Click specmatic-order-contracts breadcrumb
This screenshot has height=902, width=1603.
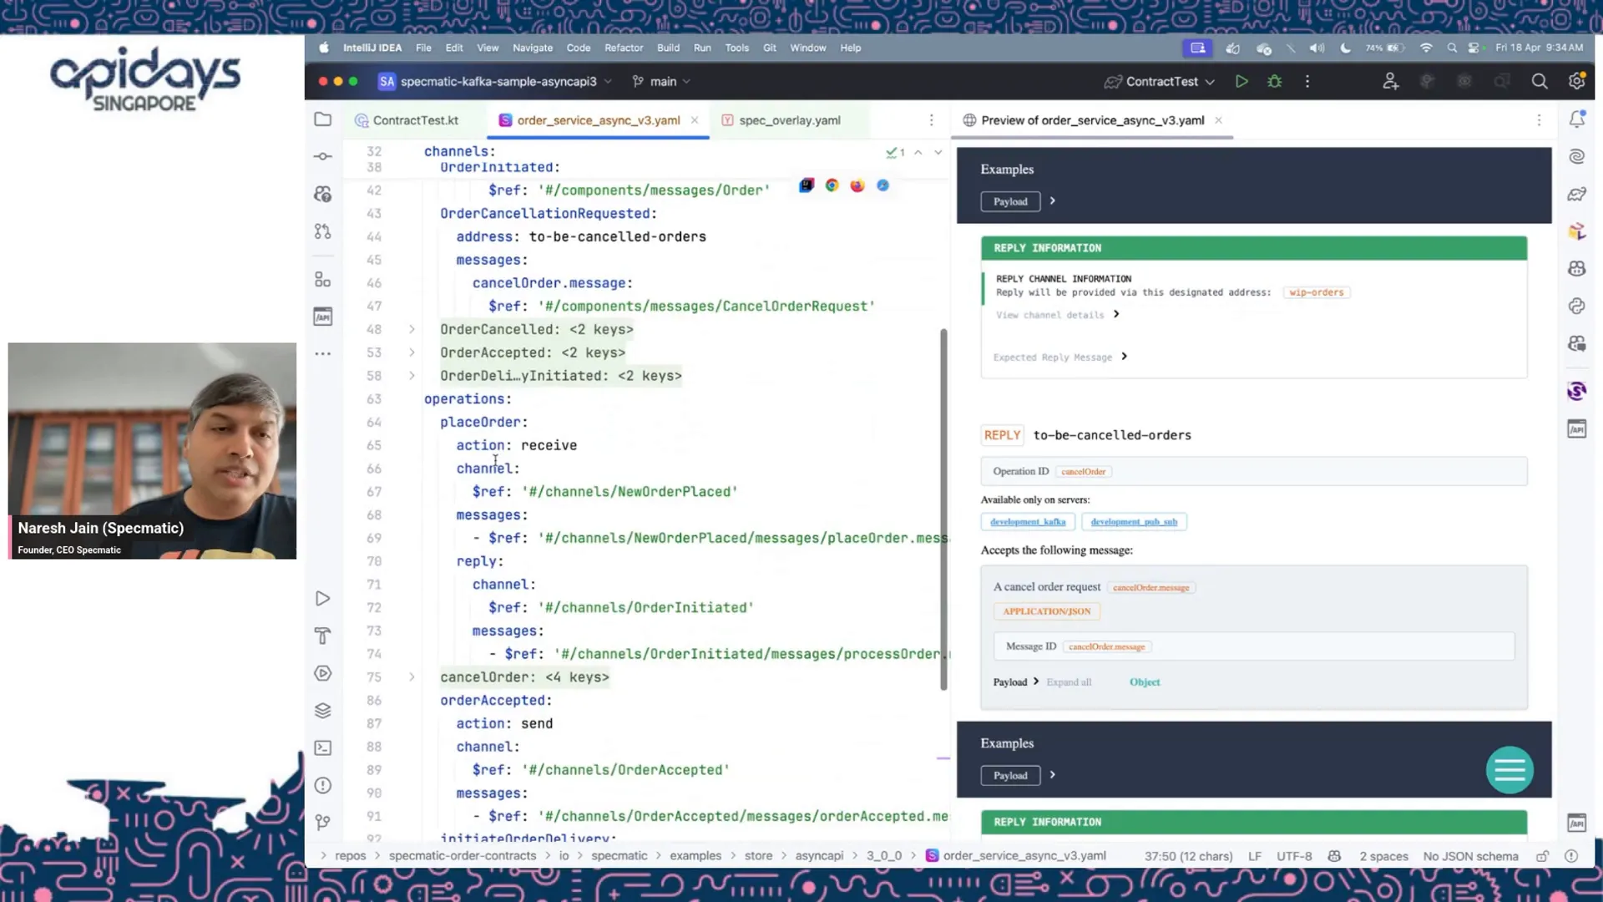pyautogui.click(x=463, y=856)
